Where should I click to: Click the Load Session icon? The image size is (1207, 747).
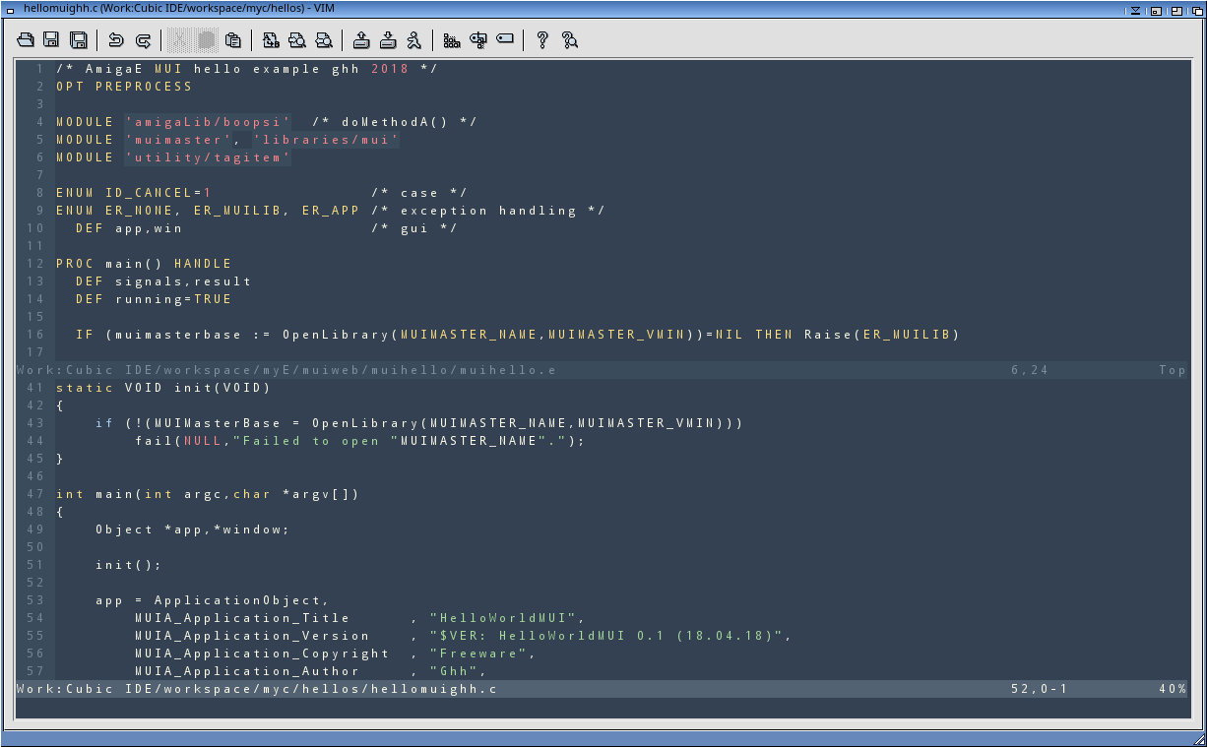361,40
